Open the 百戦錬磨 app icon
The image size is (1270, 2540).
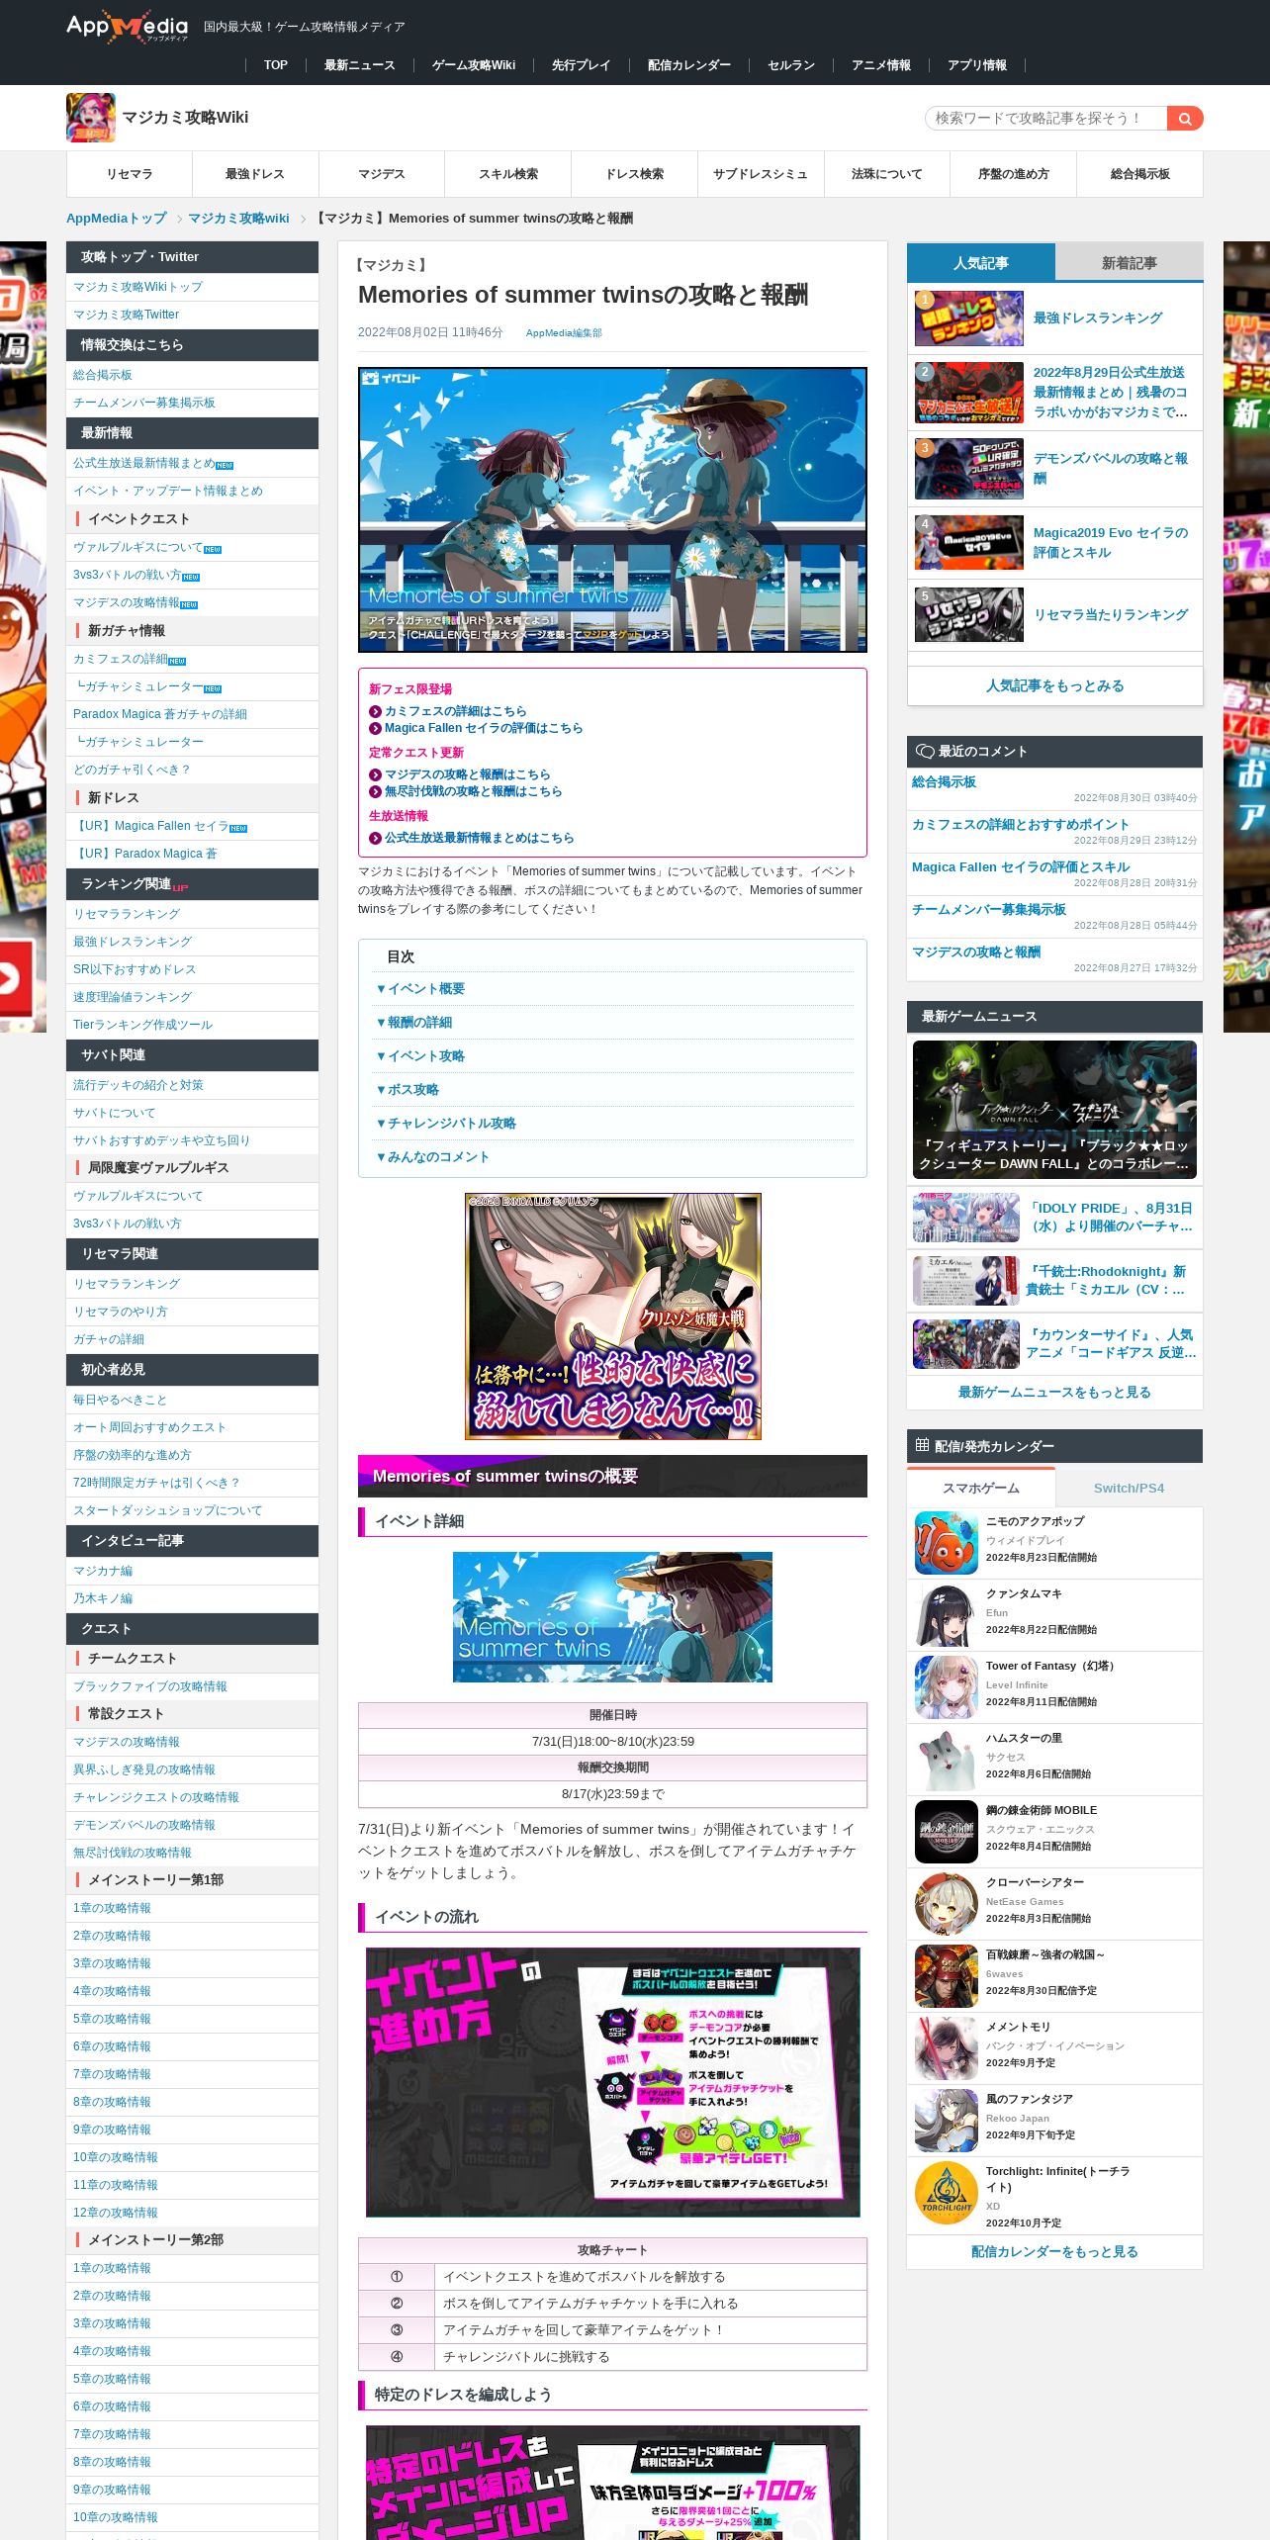tap(946, 1975)
